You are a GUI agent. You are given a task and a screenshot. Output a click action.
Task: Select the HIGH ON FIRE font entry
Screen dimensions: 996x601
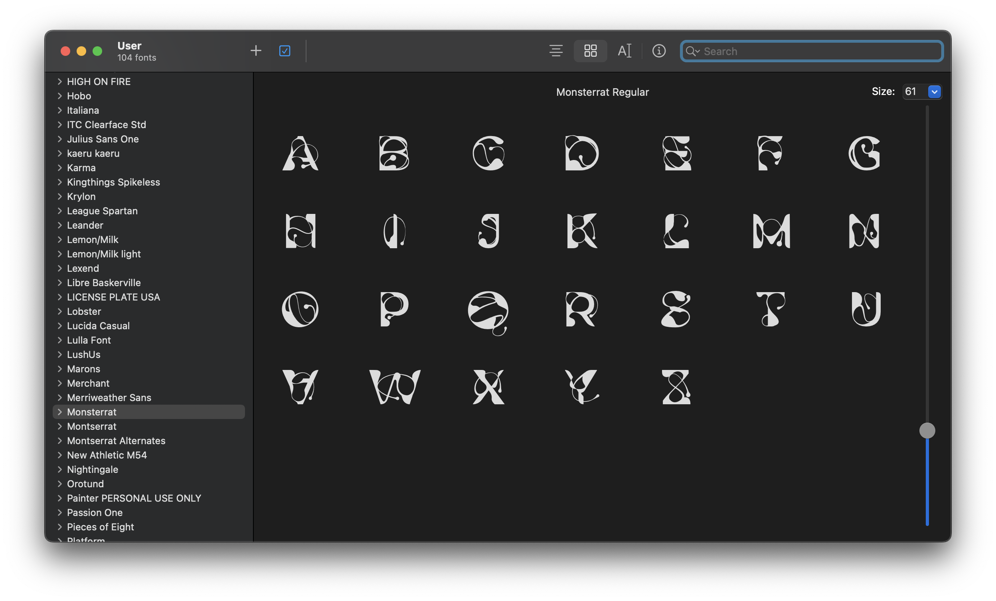[99, 82]
